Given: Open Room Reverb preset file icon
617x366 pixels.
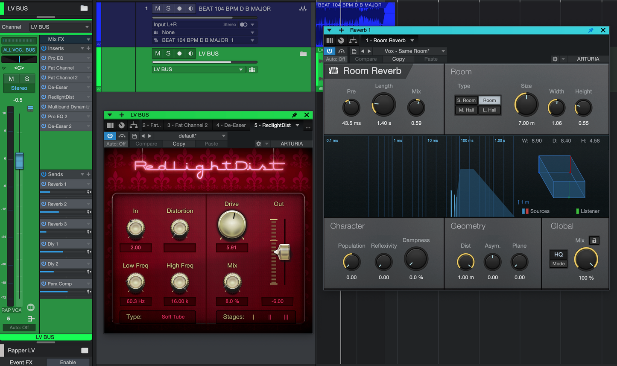Looking at the screenshot, I should 354,51.
